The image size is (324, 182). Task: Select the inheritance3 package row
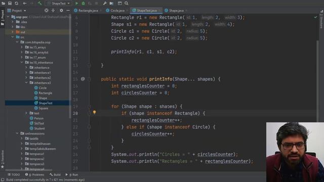coord(38,83)
